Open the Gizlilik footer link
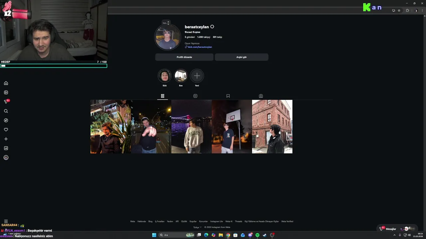 184,221
